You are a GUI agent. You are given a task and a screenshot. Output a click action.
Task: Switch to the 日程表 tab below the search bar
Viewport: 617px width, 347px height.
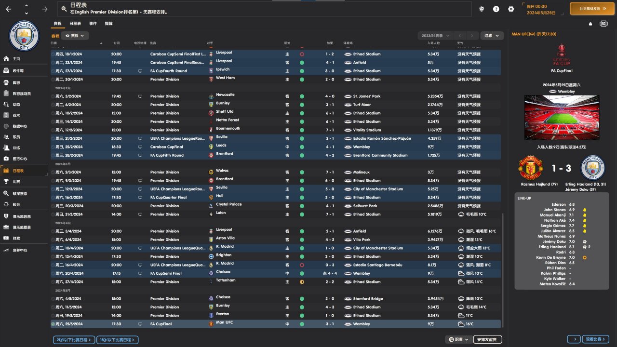coord(75,24)
